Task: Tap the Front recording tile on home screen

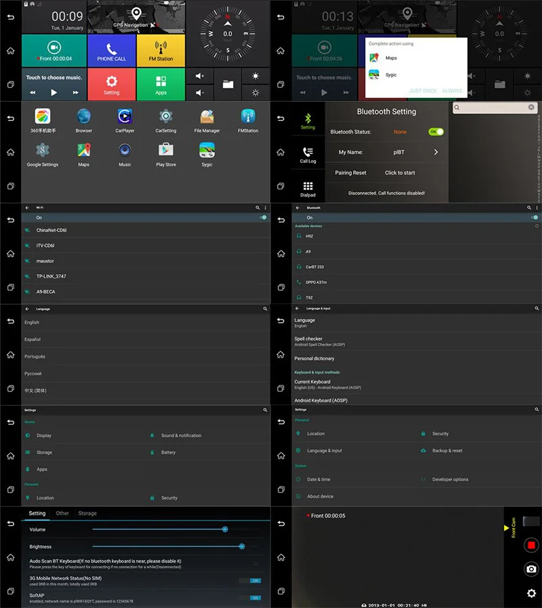Action: 54,51
